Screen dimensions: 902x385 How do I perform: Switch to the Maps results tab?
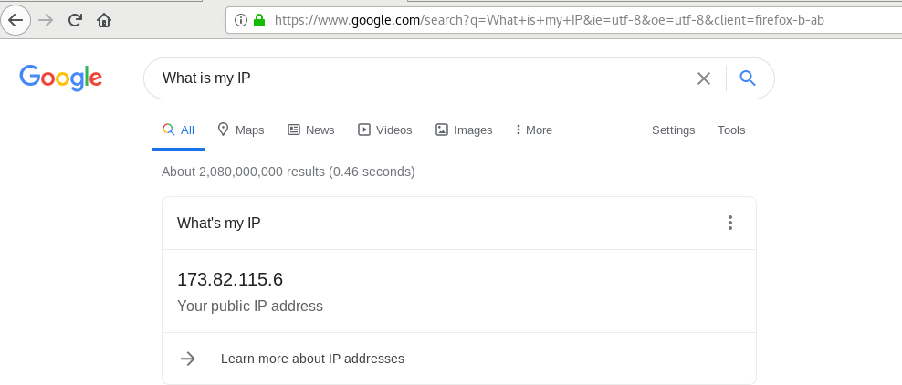[x=241, y=130]
